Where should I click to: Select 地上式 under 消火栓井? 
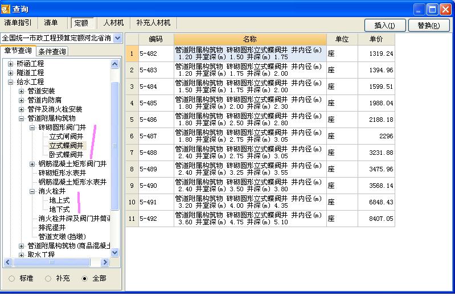pos(59,200)
